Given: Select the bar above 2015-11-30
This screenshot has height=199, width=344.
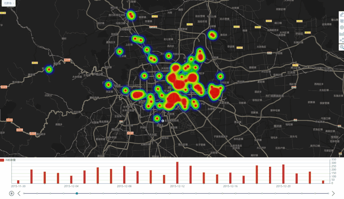Looking at the screenshot, I should (x=18, y=182).
